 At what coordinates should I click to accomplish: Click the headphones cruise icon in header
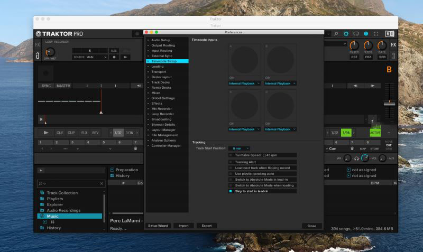click(x=356, y=34)
